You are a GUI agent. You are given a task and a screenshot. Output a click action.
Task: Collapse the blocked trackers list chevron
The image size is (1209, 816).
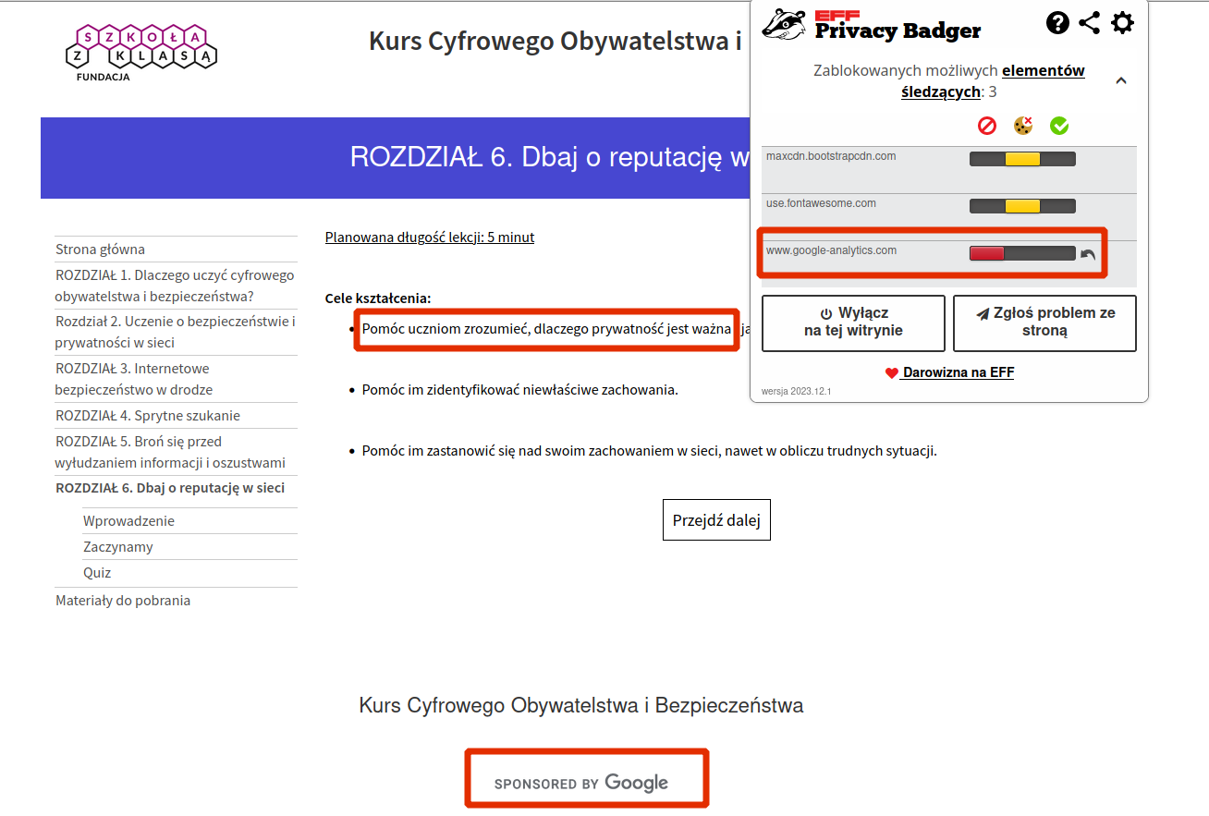pyautogui.click(x=1121, y=81)
